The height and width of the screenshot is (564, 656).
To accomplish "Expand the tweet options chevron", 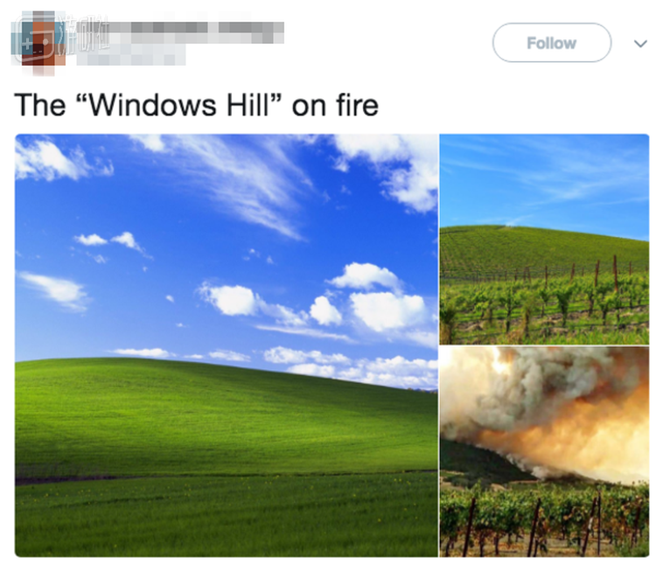I will click(640, 43).
